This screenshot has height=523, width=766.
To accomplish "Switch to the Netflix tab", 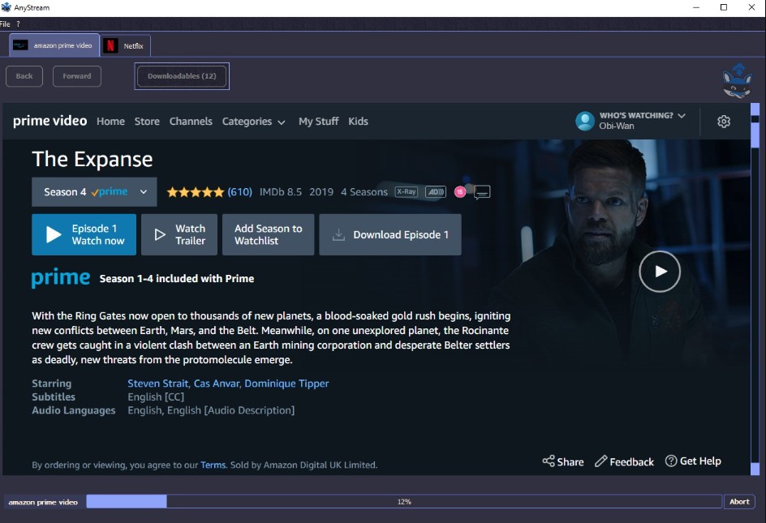I will click(126, 46).
